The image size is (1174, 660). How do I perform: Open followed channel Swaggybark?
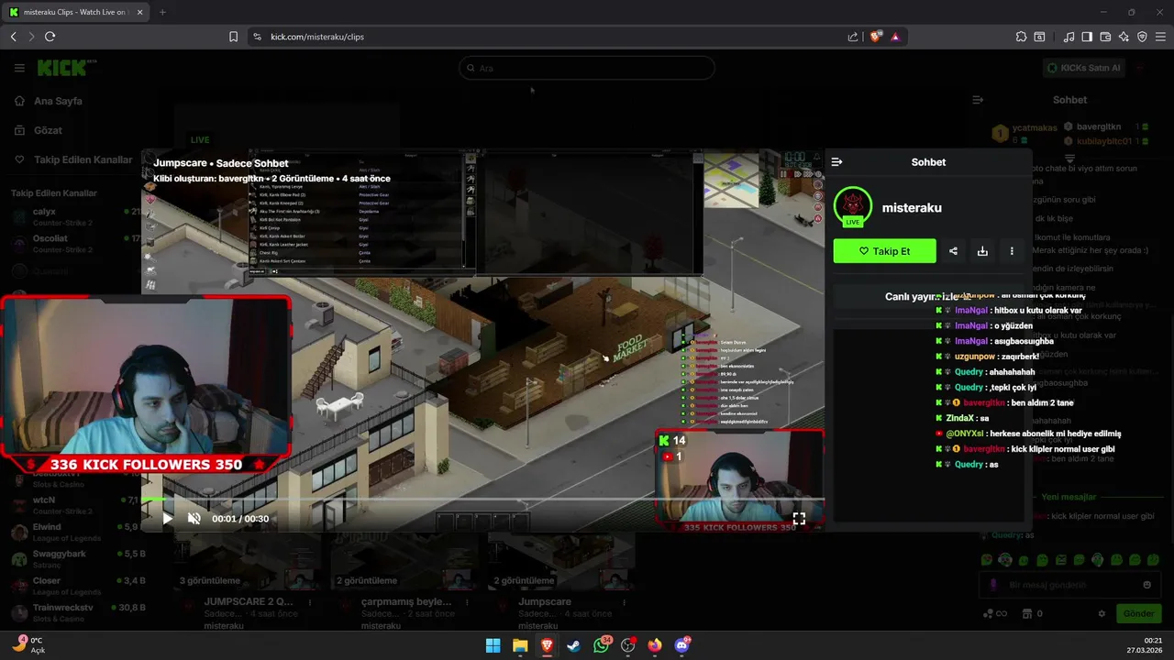pyautogui.click(x=75, y=558)
